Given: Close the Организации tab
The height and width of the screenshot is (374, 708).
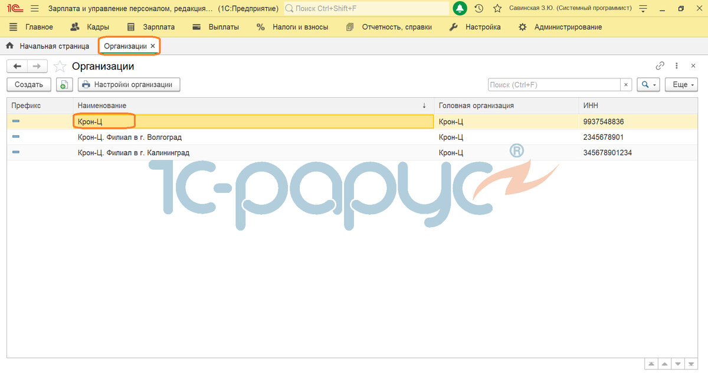Looking at the screenshot, I should pos(153,45).
